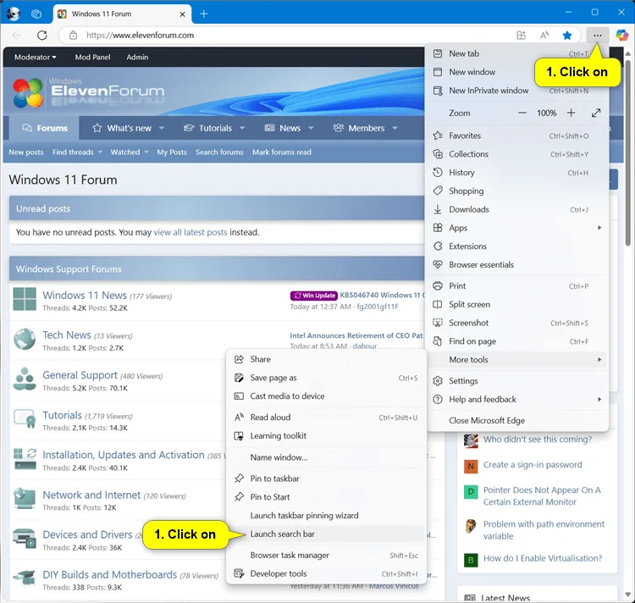This screenshot has height=603, width=635.
Task: Click the DIY Builds and Motherboards icon
Action: (x=25, y=578)
